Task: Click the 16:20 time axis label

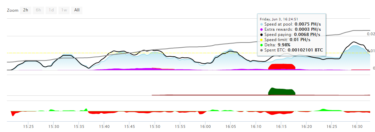Action: tap(307, 126)
